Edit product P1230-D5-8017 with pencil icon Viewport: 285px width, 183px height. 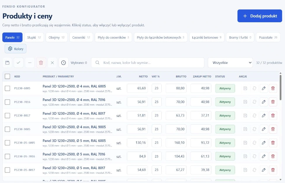click(264, 170)
